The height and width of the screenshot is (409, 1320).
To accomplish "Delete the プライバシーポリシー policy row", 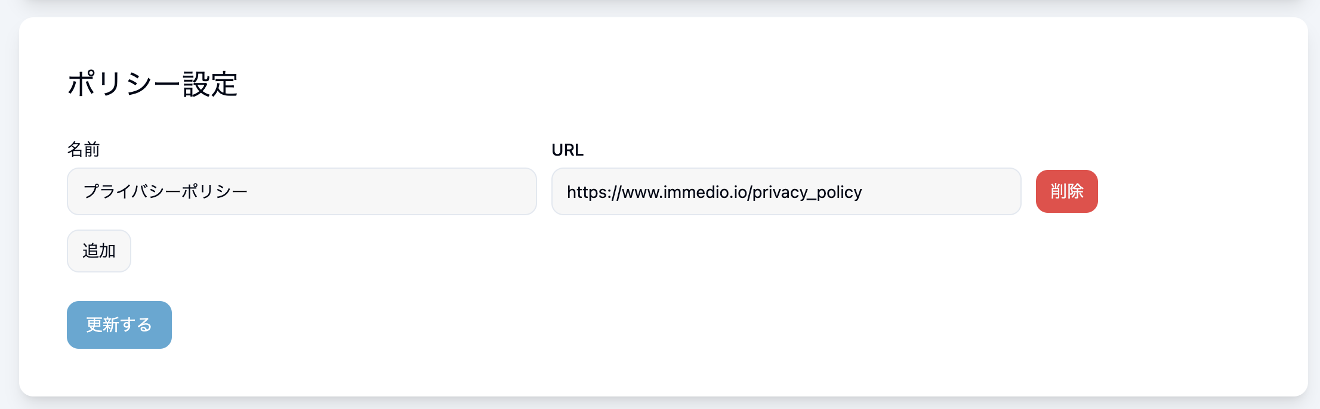I will click(1066, 191).
